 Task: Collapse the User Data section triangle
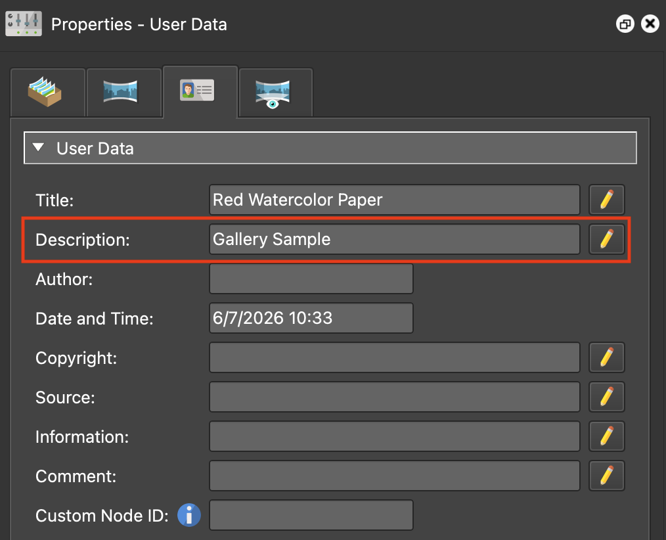pos(38,147)
